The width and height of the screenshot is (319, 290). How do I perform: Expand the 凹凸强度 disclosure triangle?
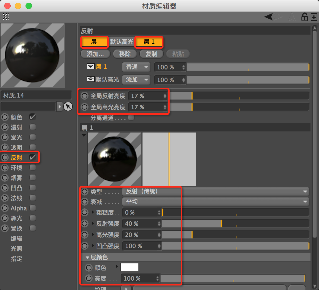click(x=93, y=246)
